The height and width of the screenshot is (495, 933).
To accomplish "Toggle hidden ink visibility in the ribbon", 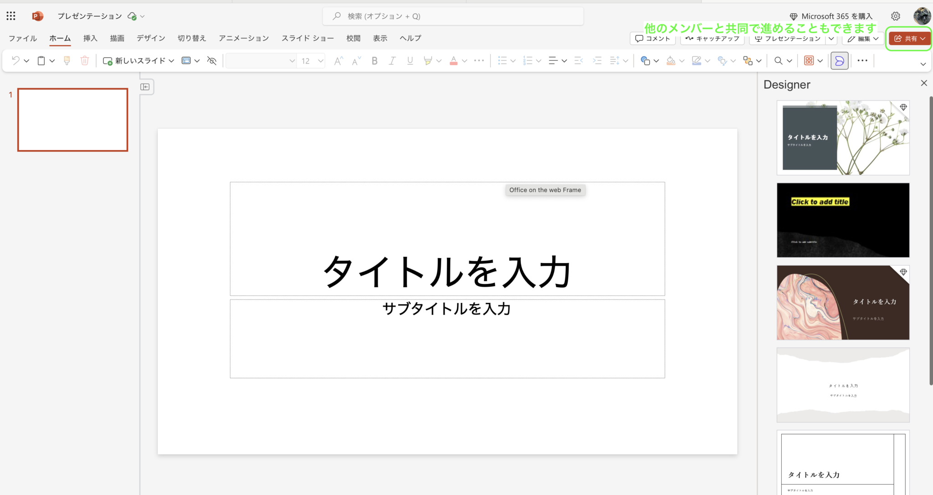I will [211, 61].
